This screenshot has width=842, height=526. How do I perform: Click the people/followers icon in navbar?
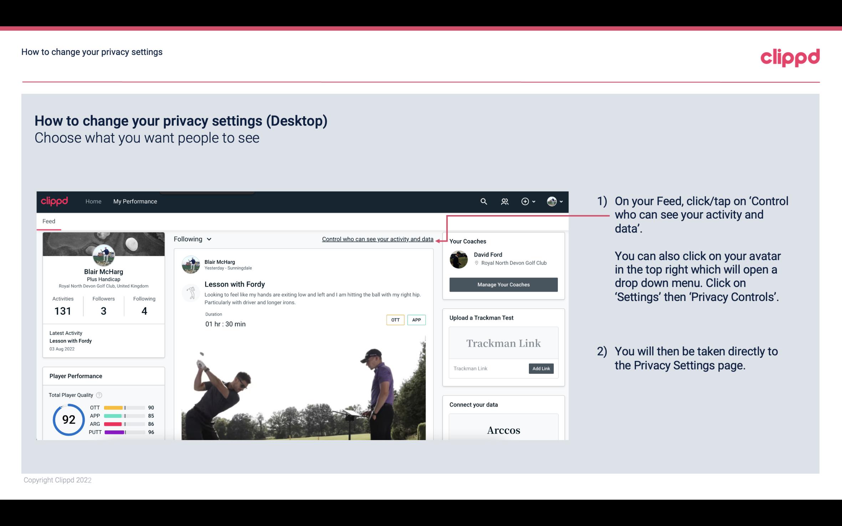(504, 201)
